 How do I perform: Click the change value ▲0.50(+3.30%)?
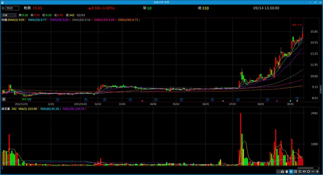[102, 8]
